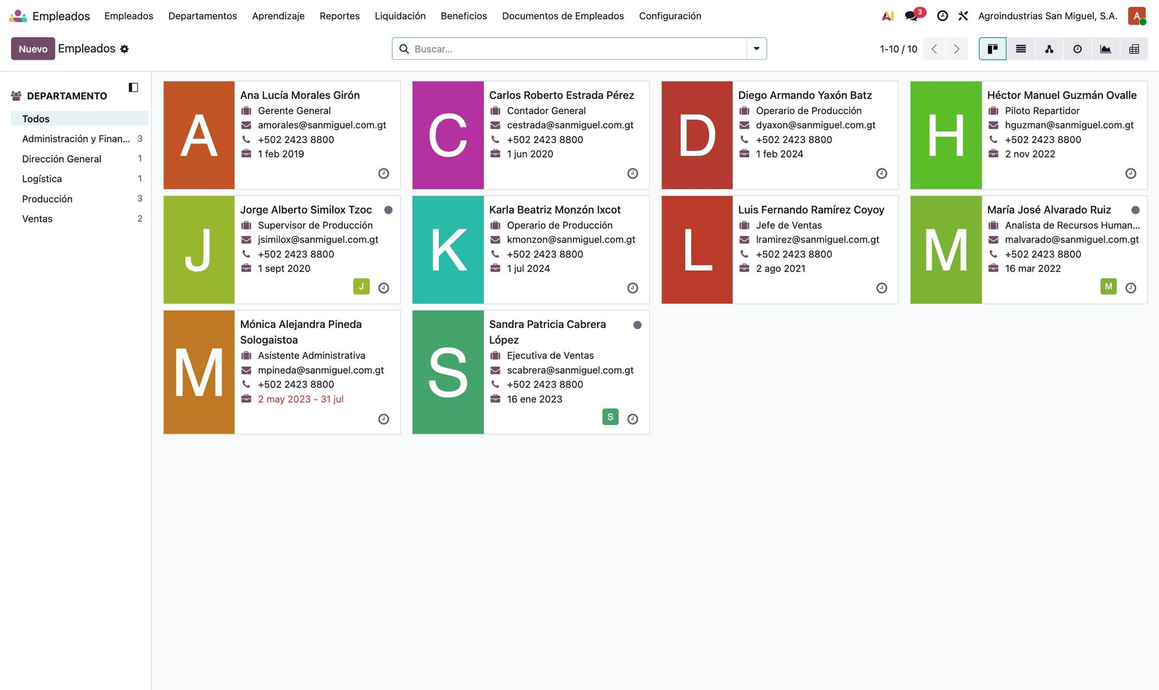The height and width of the screenshot is (690, 1159).
Task: Expand the search options dropdown arrow
Action: point(756,49)
